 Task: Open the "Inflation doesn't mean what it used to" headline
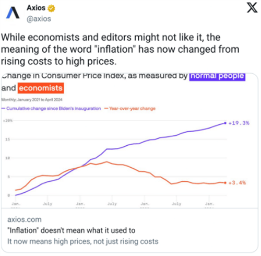coord(72,230)
